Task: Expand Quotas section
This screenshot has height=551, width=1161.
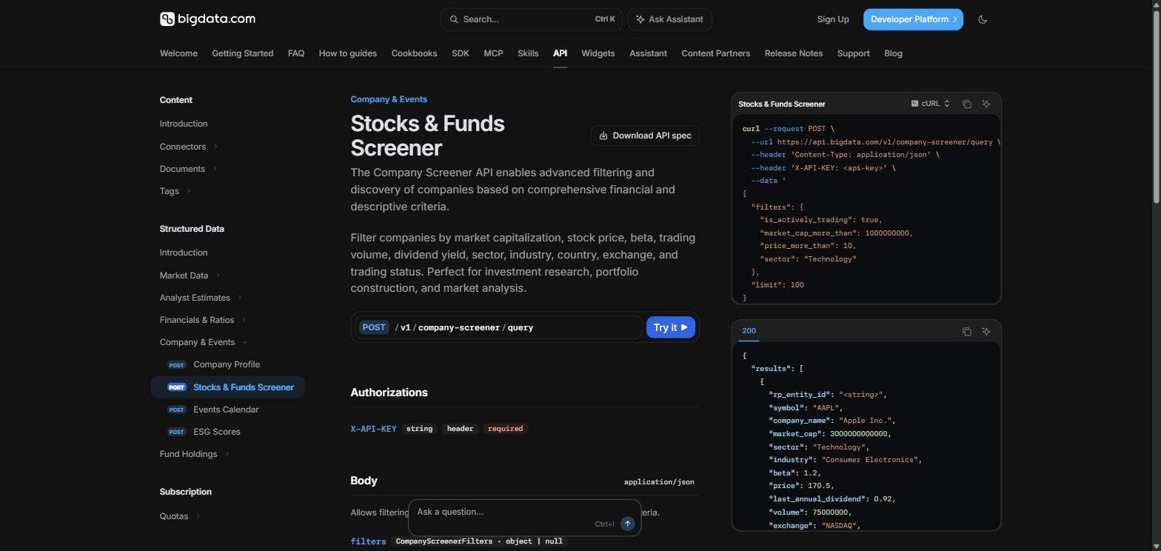Action: tap(198, 516)
